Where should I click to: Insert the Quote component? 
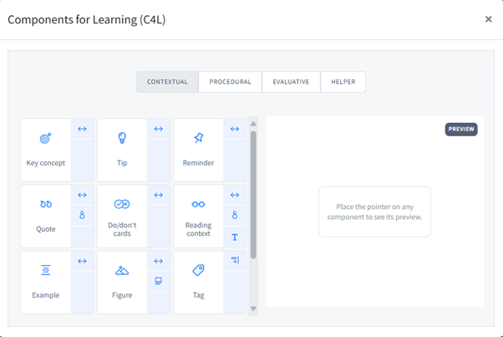click(46, 215)
